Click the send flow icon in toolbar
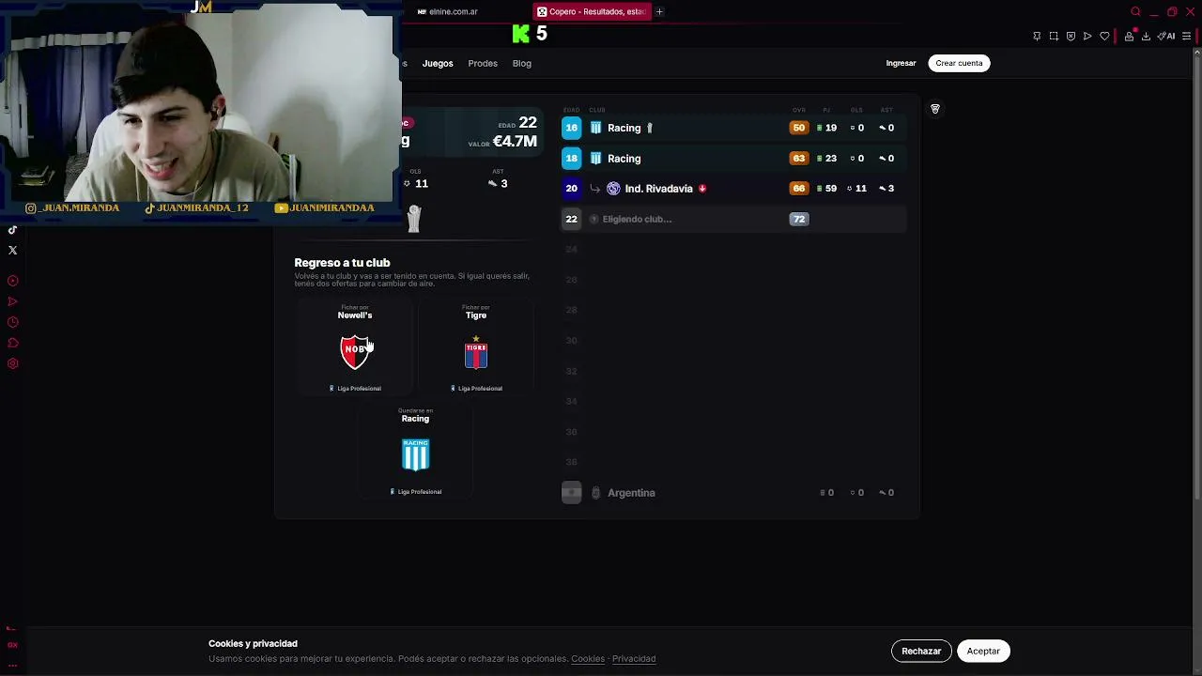Screen dimensions: 1202x676 pyautogui.click(x=1087, y=37)
